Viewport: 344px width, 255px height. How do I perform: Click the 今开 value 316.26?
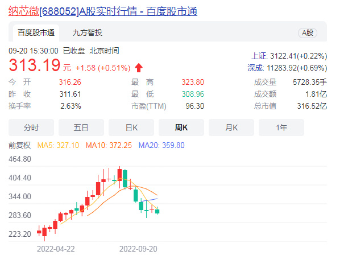click(x=70, y=82)
